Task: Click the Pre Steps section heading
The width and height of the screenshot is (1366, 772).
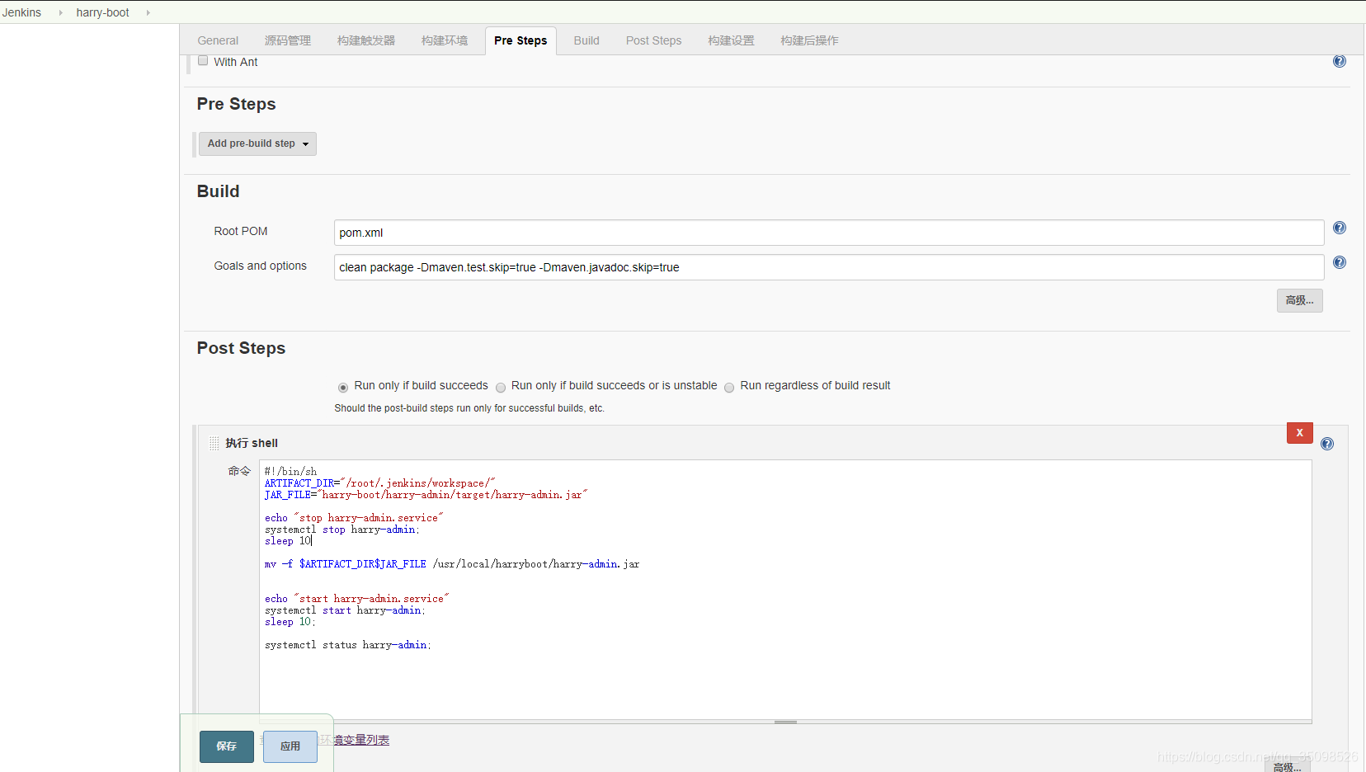Action: 236,104
